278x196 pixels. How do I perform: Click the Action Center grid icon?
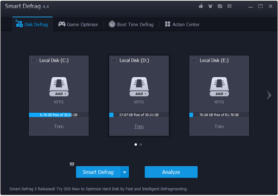click(167, 24)
